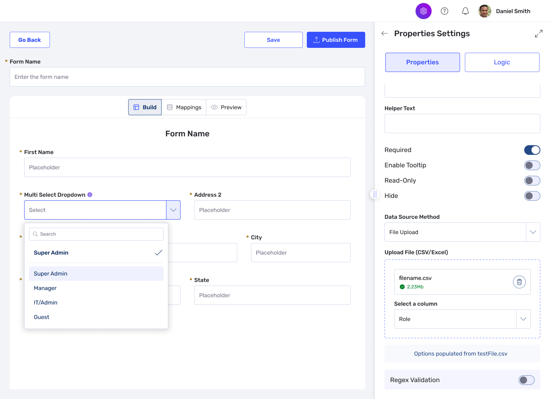Grab the panel resize divider handle
This screenshot has height=399, width=550.
(374, 194)
